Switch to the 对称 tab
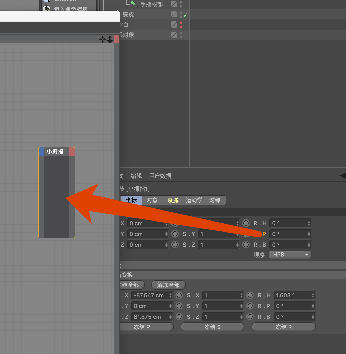346x354 pixels. [215, 200]
